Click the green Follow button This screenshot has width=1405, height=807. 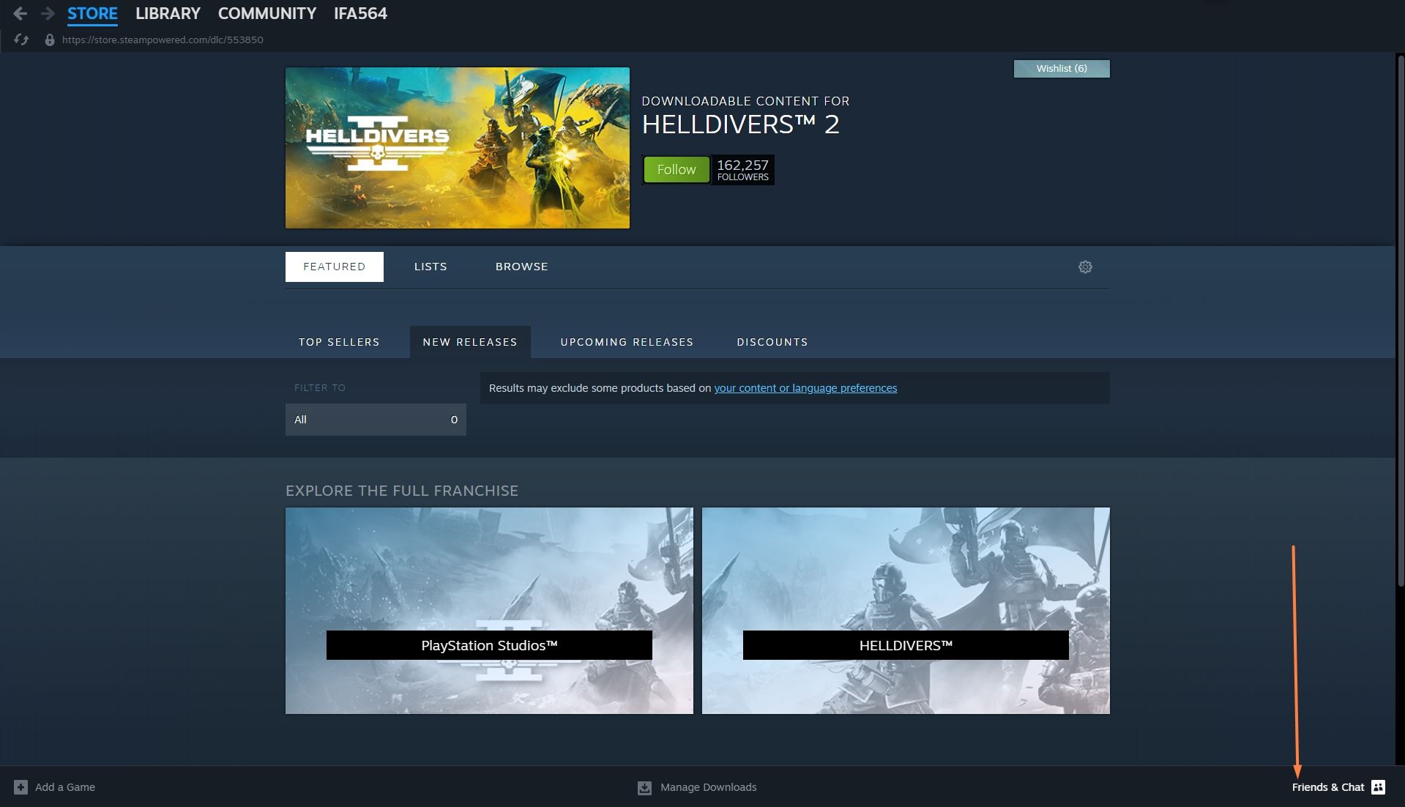[x=677, y=170]
